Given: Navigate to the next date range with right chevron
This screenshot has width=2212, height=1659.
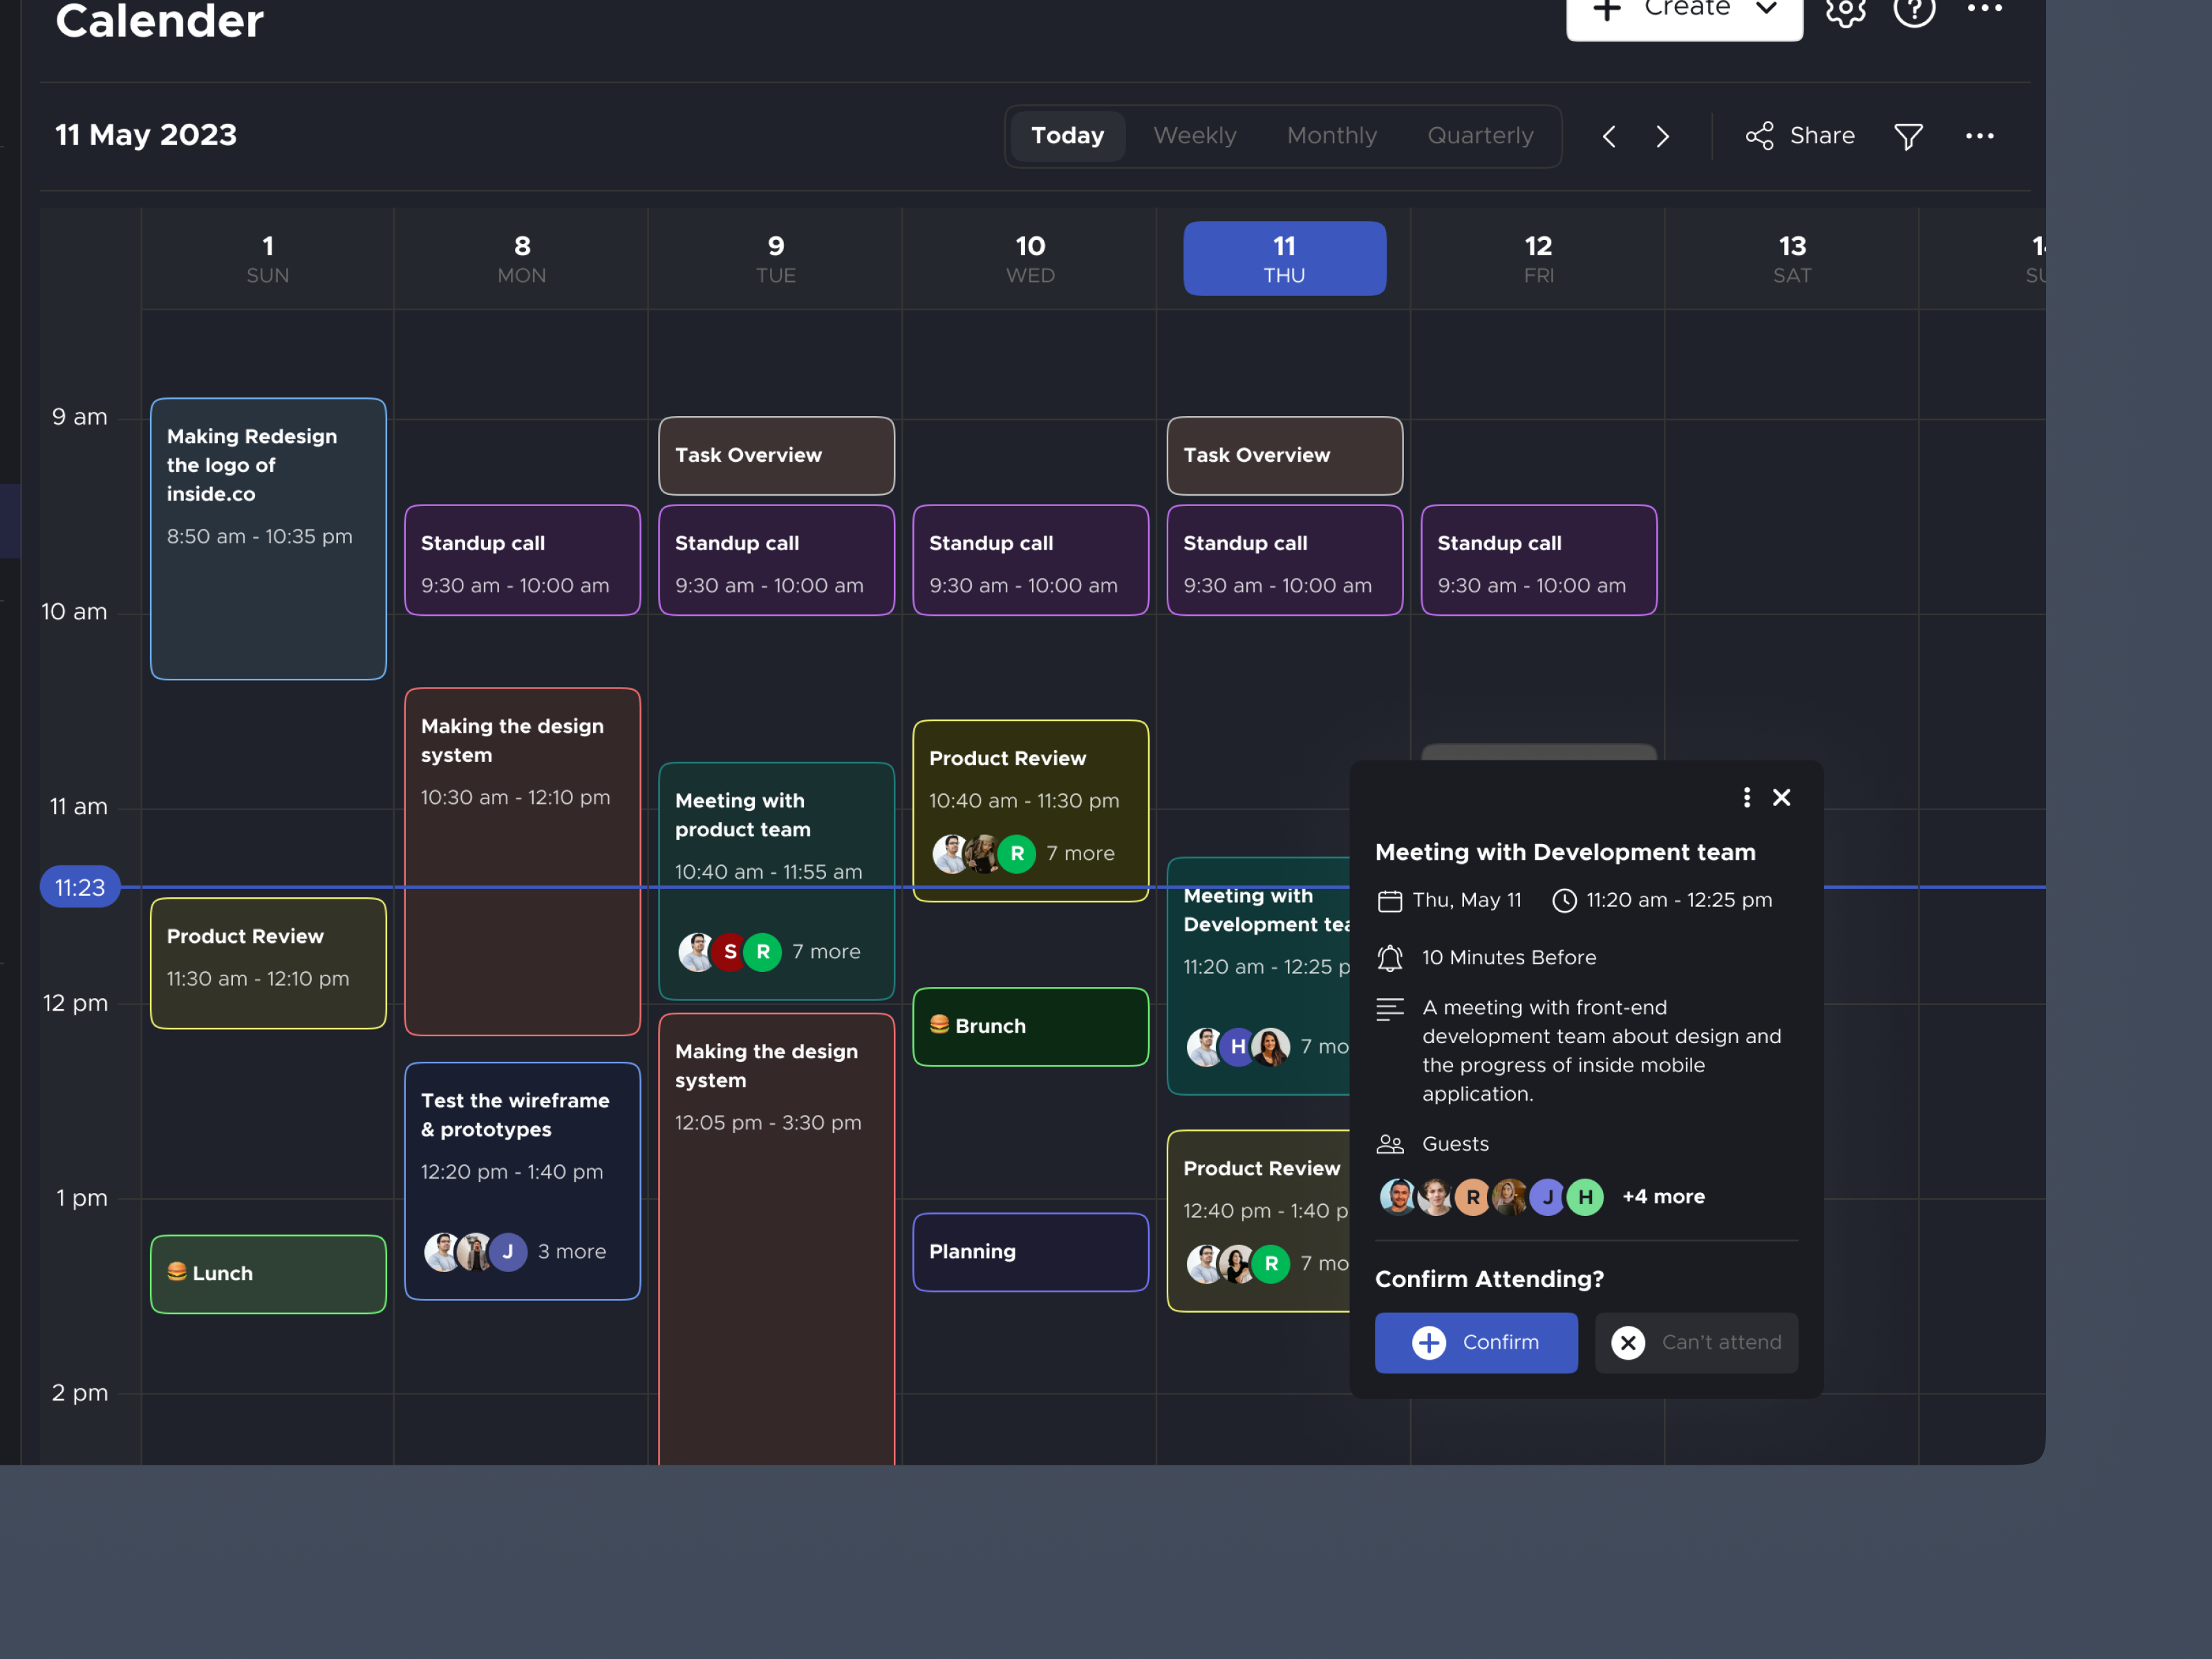Looking at the screenshot, I should (1662, 136).
